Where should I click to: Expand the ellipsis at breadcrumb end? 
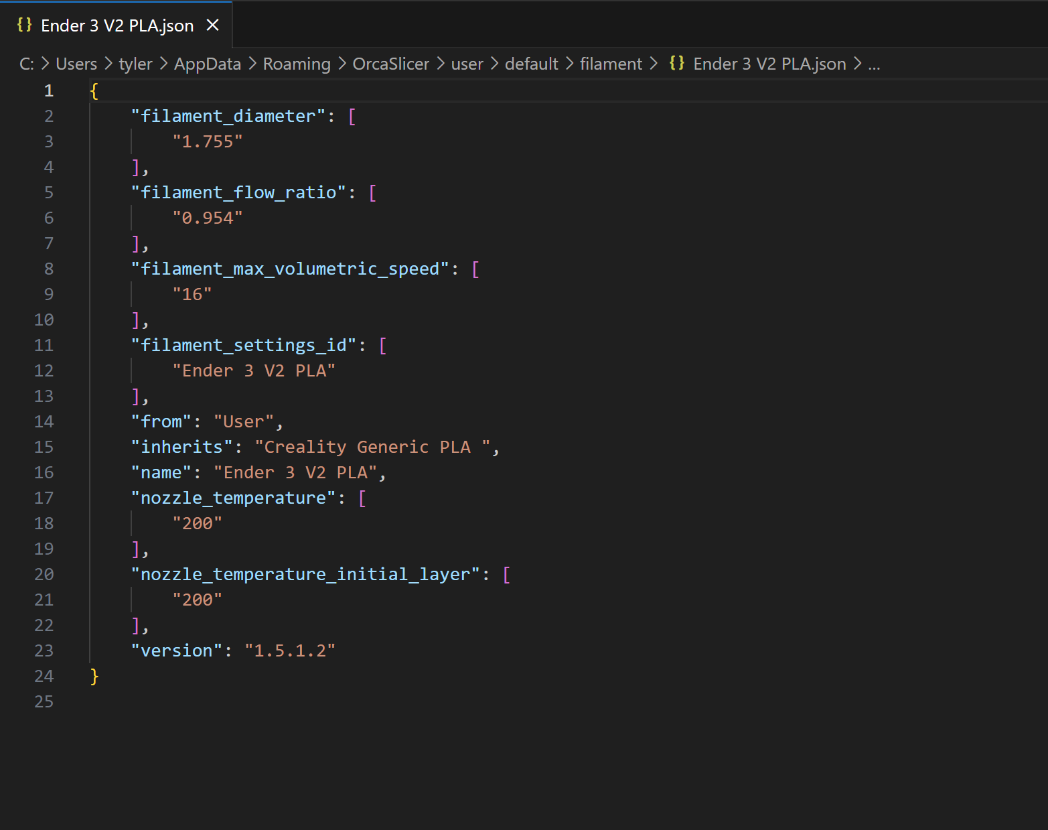(874, 64)
